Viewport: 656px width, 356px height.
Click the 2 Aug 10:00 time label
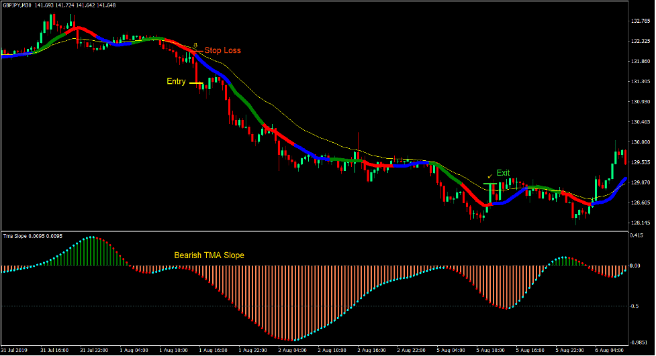[332, 350]
